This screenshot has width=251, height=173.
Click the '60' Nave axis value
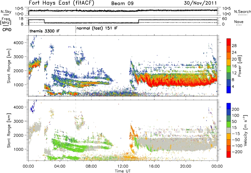point(224,19)
